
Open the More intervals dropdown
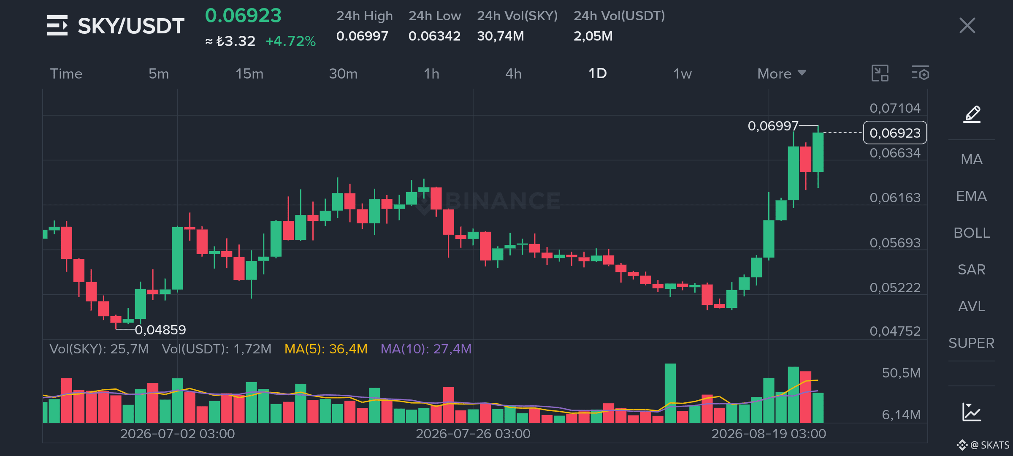pos(782,73)
